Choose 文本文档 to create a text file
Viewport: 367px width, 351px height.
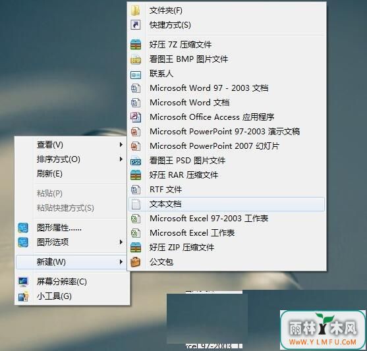tap(227, 204)
